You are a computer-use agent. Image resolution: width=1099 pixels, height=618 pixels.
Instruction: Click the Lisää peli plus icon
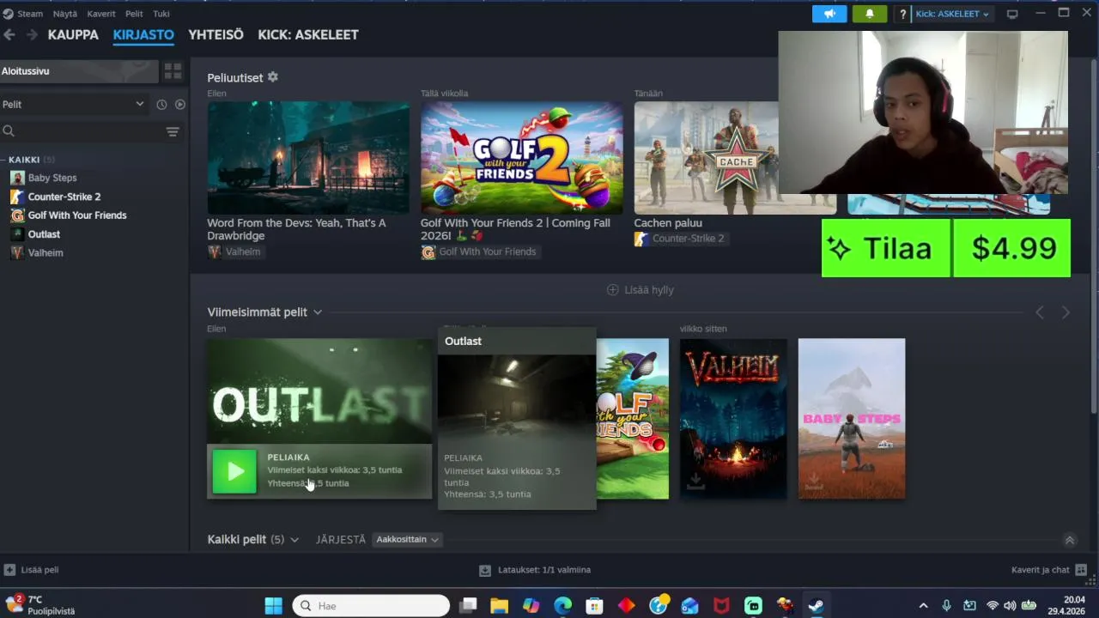click(x=9, y=570)
